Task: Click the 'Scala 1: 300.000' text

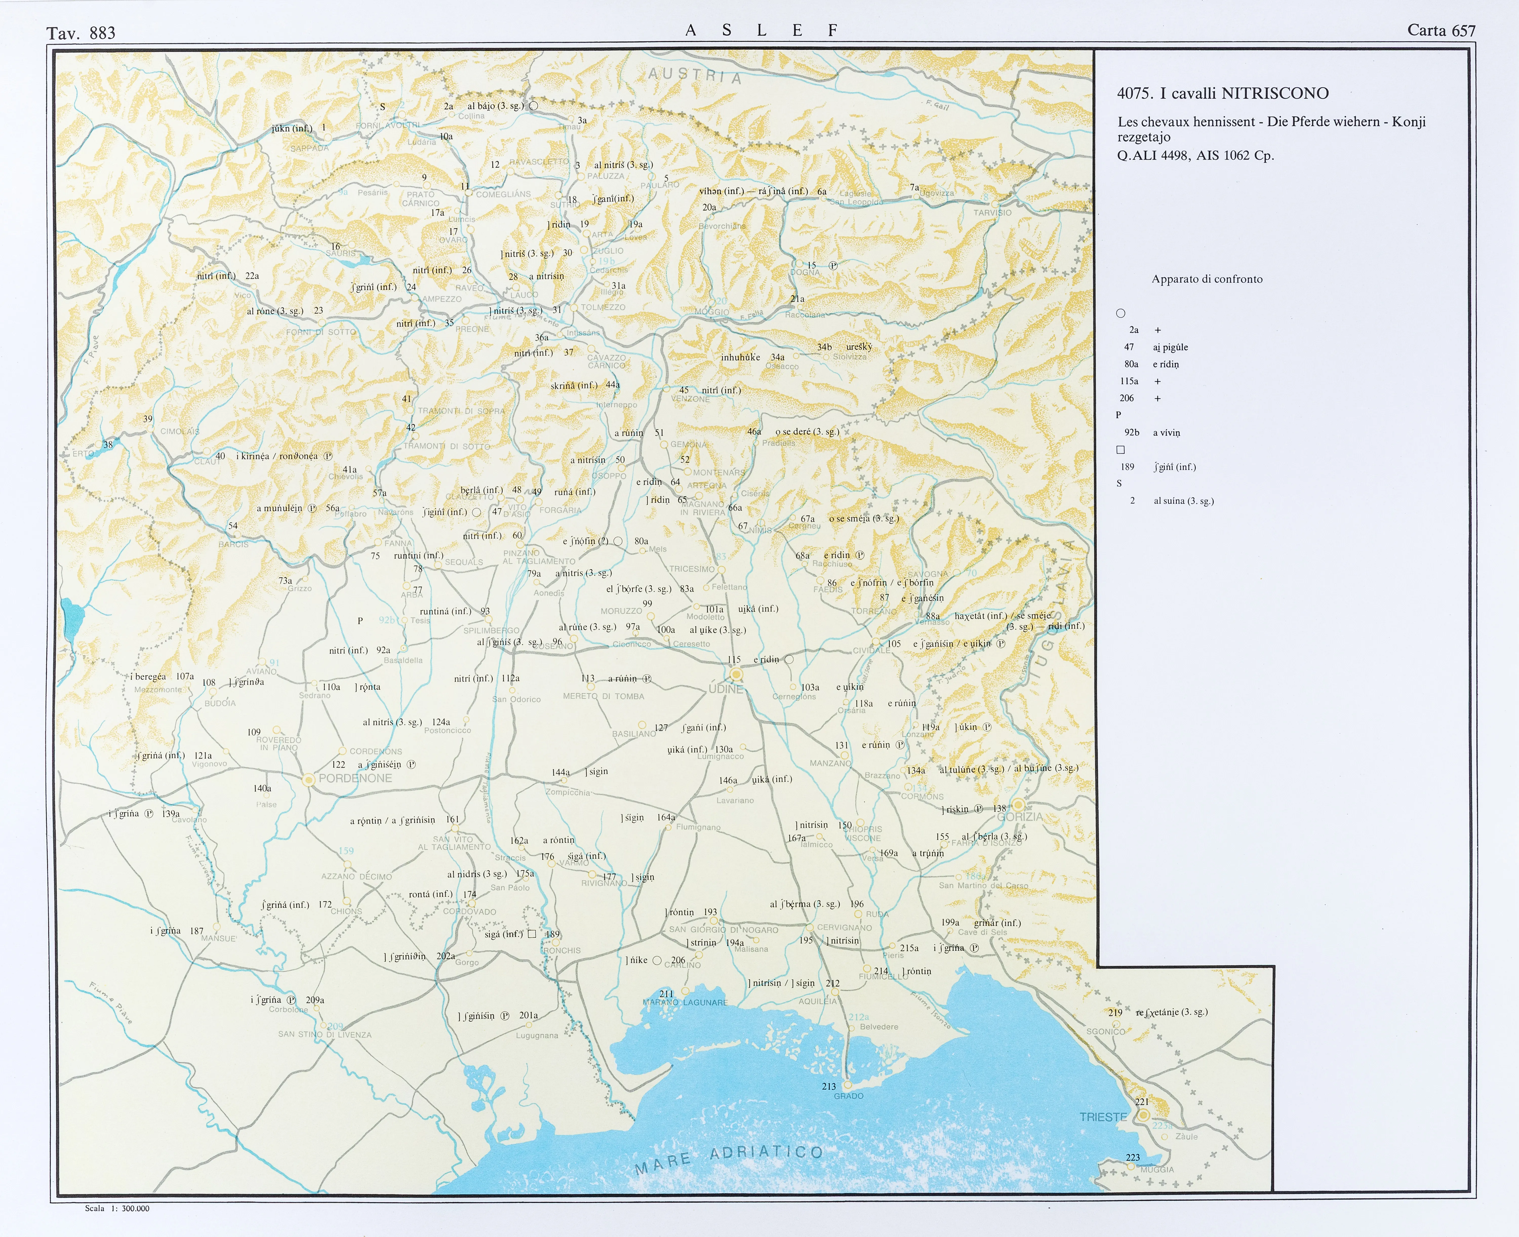Action: [117, 1208]
